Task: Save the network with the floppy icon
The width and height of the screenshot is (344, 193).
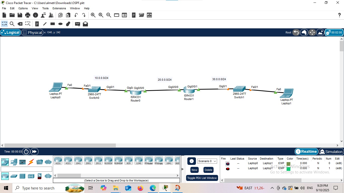Action: pos(20,15)
